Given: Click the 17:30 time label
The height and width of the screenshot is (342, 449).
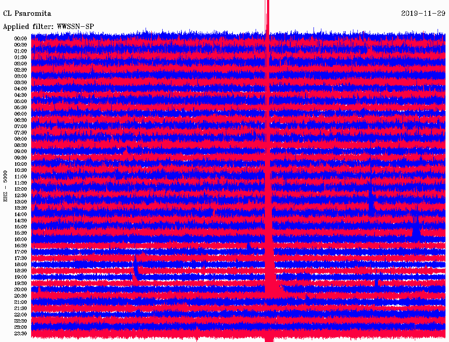Looking at the screenshot, I should 21,258.
